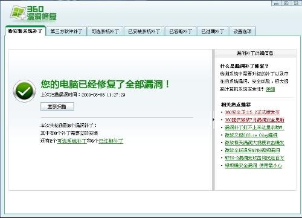This screenshot has width=302, height=218.
Task: Open the 可选系统补丁 tab
Action: (105, 31)
